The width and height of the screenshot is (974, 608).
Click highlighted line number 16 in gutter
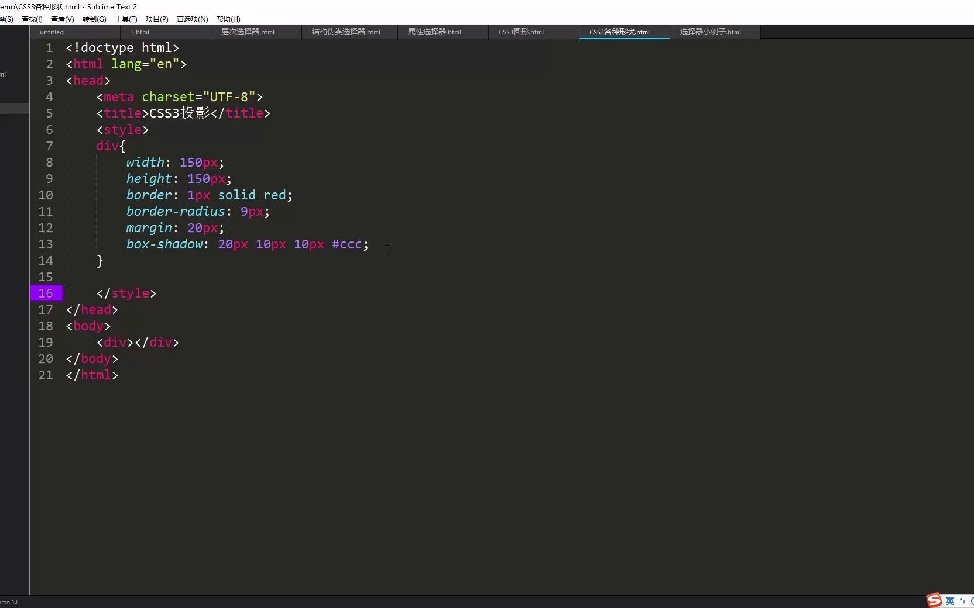46,293
